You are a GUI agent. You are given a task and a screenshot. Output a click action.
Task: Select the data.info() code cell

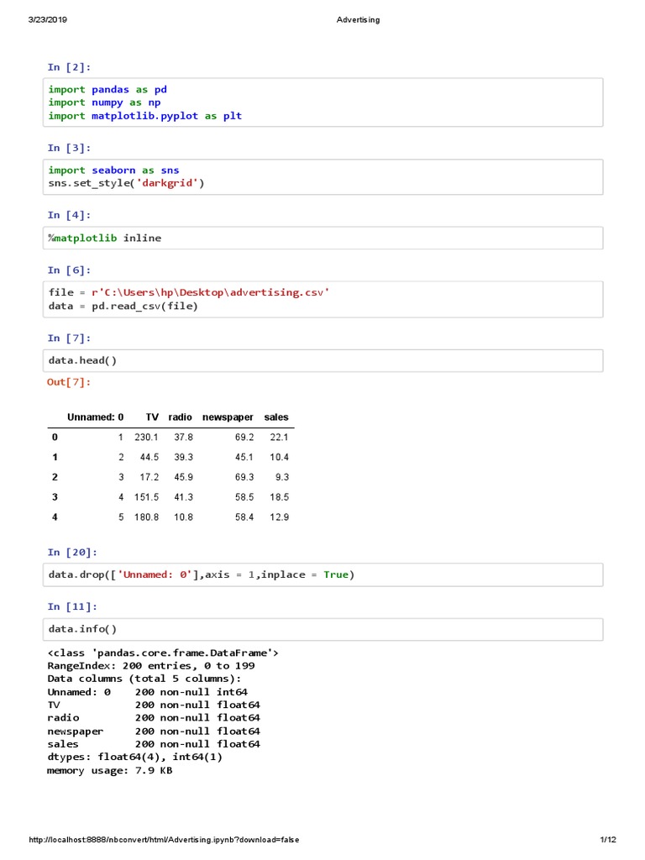tap(322, 629)
